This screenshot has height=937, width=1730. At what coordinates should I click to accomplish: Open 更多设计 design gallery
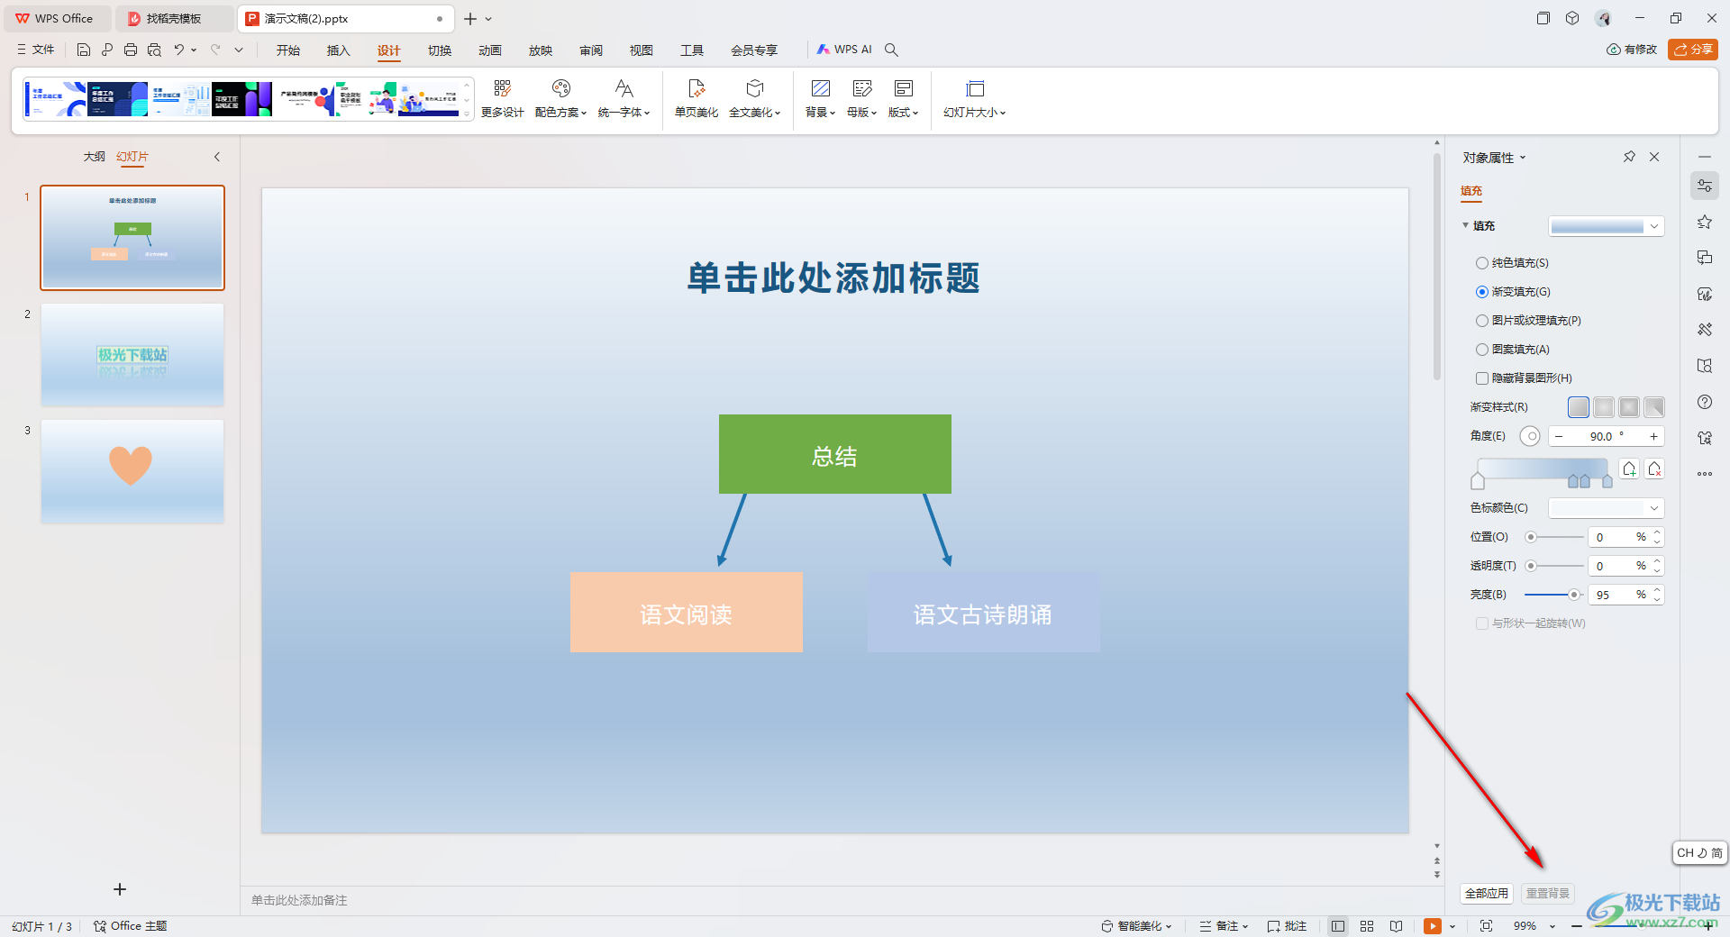(503, 99)
